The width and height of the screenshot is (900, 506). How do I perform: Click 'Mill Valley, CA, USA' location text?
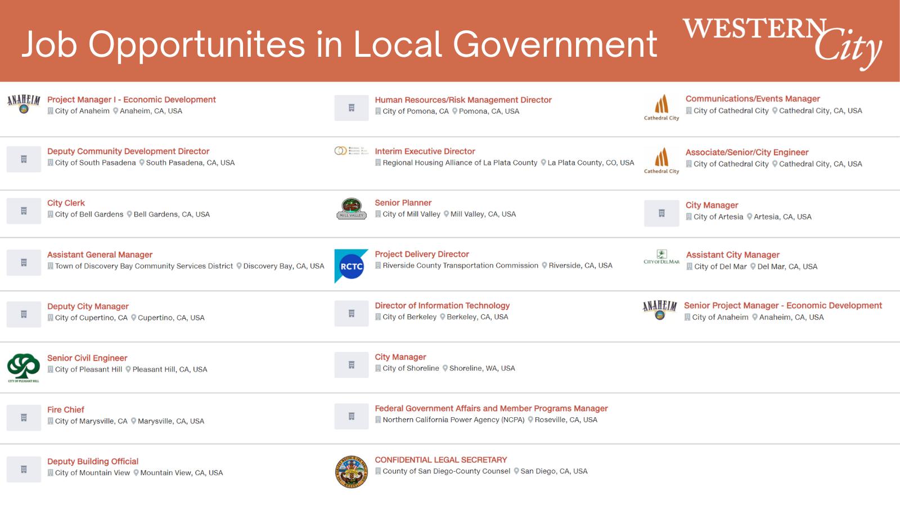483,214
